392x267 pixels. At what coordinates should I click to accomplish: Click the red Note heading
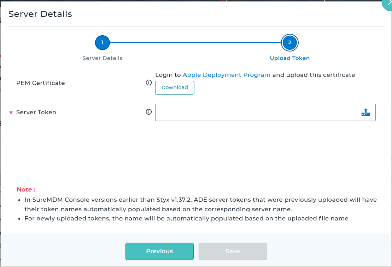pyautogui.click(x=26, y=189)
